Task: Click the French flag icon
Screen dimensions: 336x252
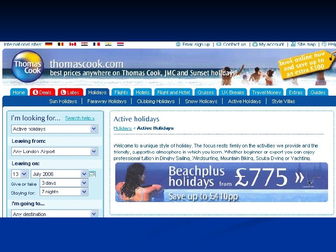Action: point(97,44)
